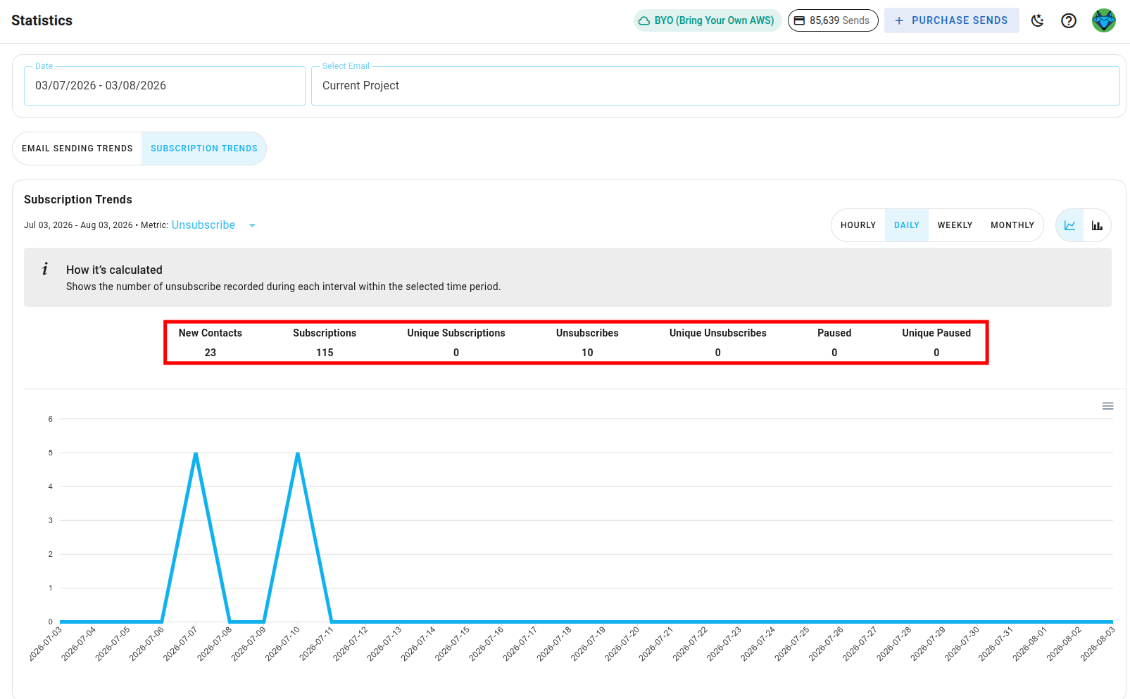
Task: Select Daily interval
Action: point(907,225)
